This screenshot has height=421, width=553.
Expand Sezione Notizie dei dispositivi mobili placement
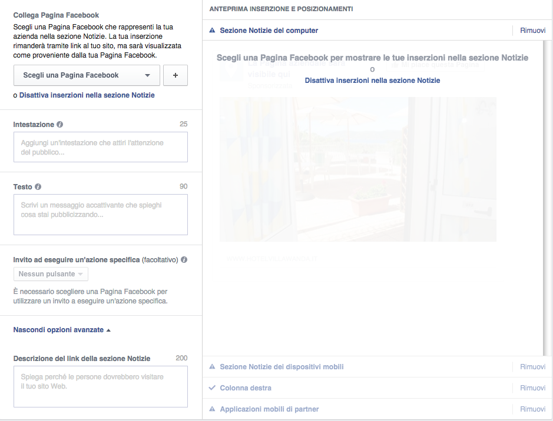pos(282,367)
